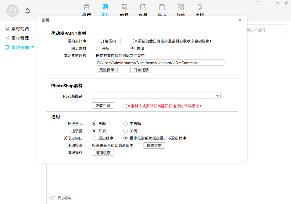291x204 pixels.
Task: Select 退出程序 for close main window
Action: tap(94, 138)
